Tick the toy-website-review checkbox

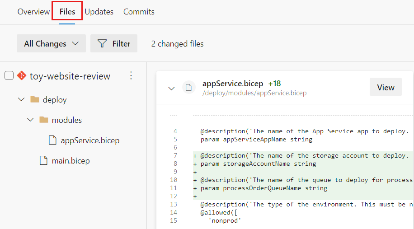pos(9,75)
